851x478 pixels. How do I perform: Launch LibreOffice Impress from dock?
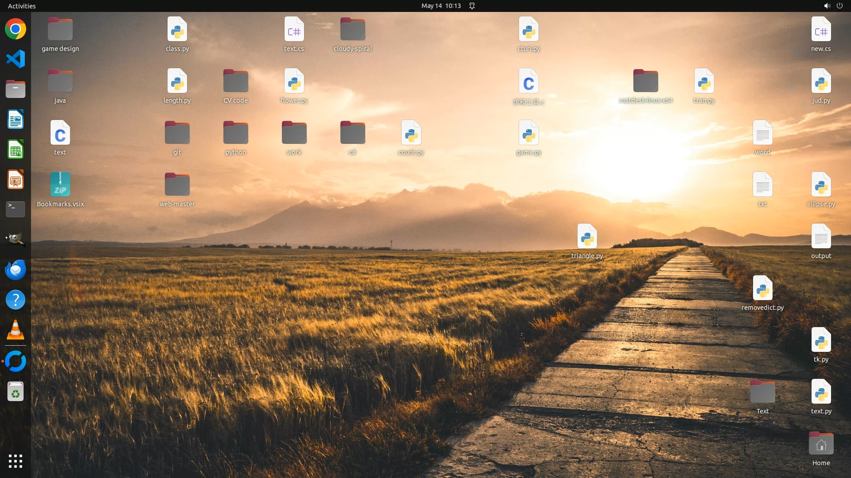16,180
